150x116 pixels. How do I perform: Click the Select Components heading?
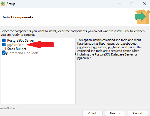pos(18,17)
